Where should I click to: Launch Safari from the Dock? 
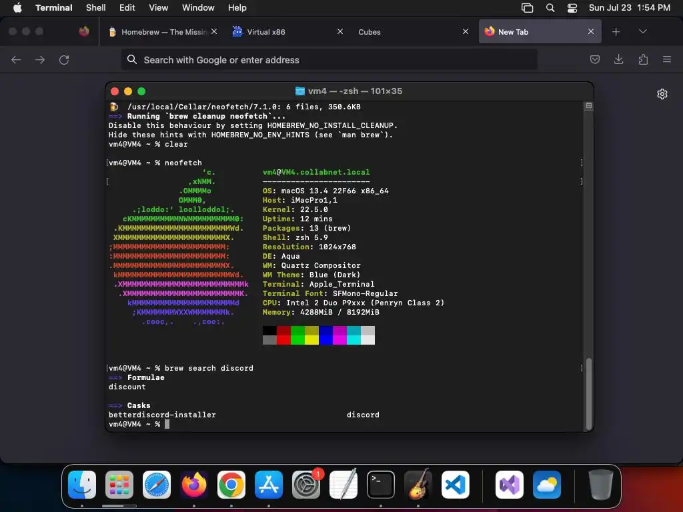click(x=157, y=485)
